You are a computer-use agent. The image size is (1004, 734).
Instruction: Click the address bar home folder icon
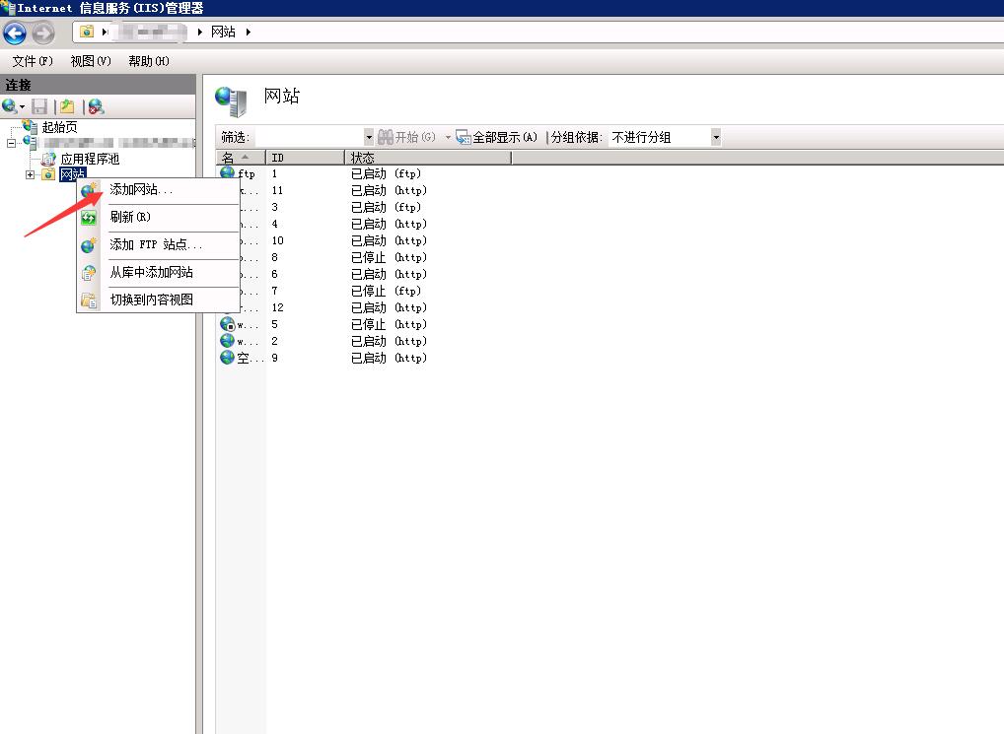click(87, 32)
